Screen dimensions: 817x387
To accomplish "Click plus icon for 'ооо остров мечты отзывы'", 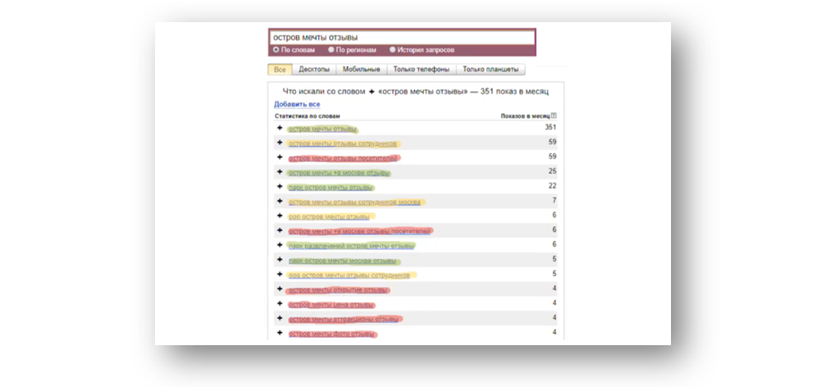I will click(280, 215).
